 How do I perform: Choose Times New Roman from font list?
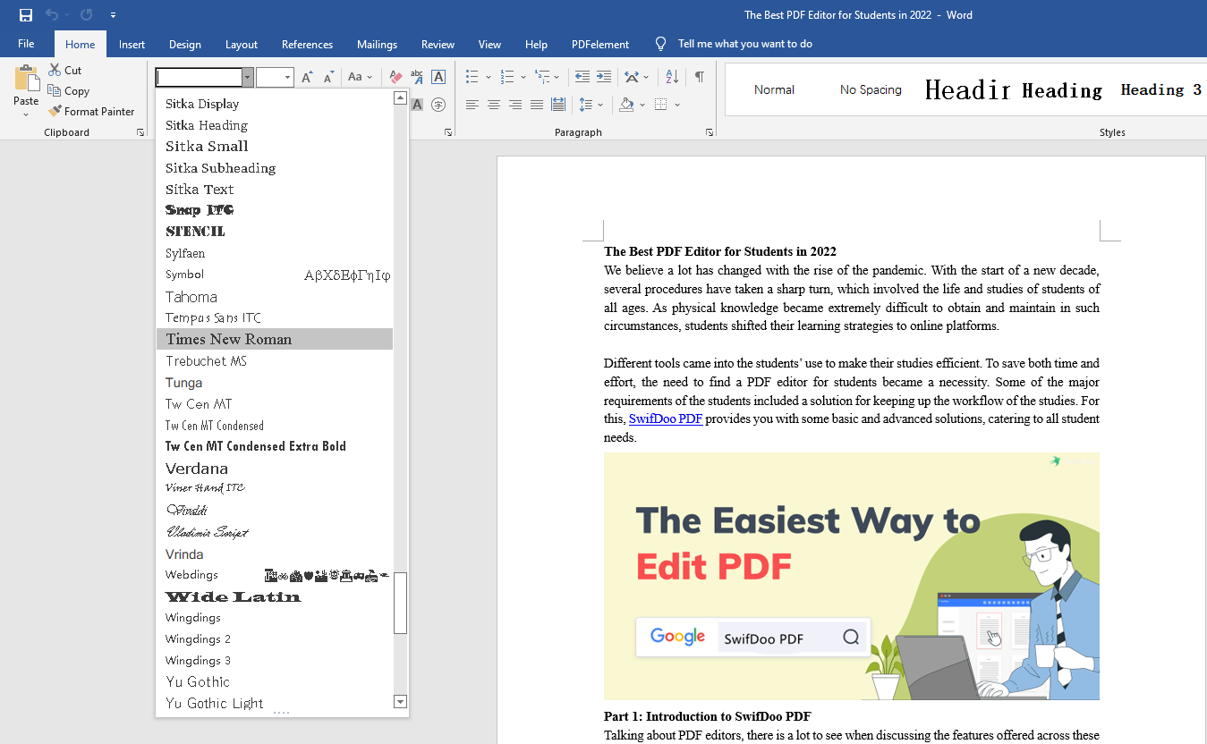pyautogui.click(x=275, y=339)
